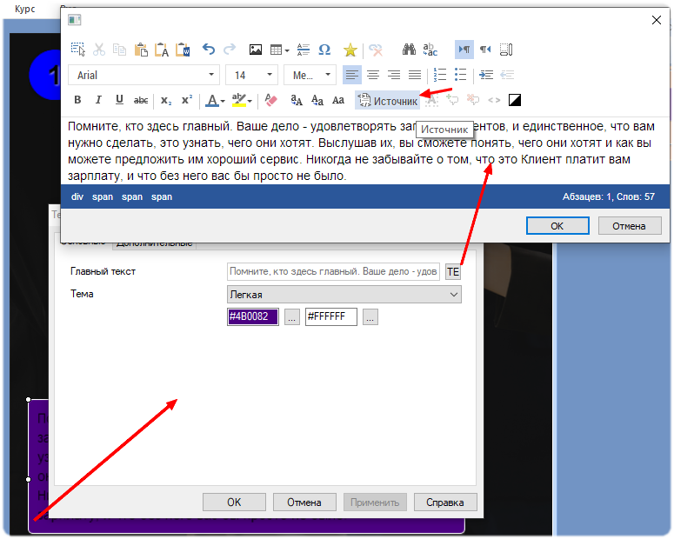Apply superscript formatting
The image size is (674, 539).
click(187, 100)
